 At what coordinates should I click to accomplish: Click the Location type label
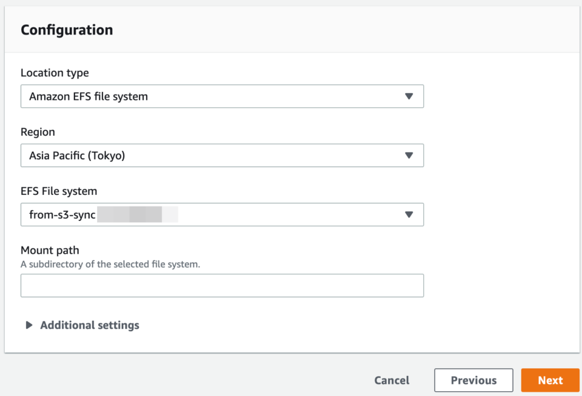[x=55, y=73]
